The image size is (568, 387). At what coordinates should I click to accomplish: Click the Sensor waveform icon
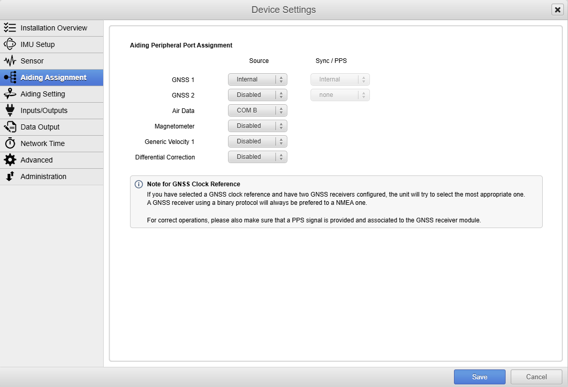[x=10, y=61]
